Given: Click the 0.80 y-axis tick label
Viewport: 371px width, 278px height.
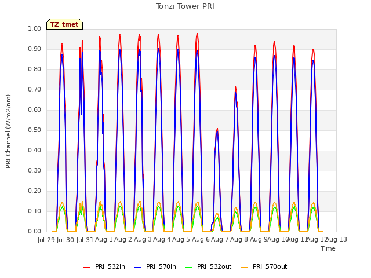Looking at the screenshot, I should [x=35, y=69].
